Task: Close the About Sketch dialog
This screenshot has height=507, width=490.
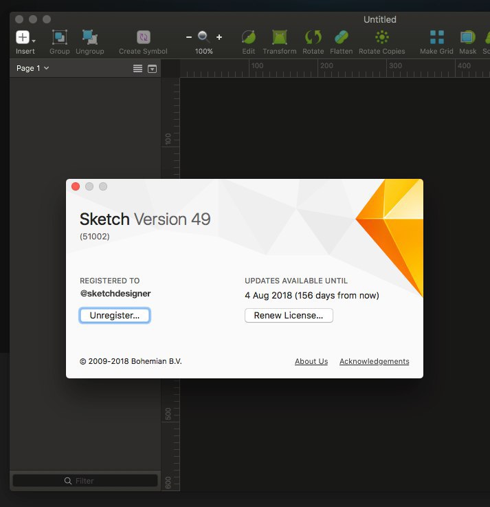Action: pyautogui.click(x=76, y=186)
